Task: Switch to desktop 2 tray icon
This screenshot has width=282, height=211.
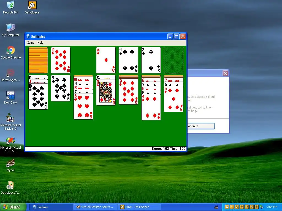Action: coord(237,207)
